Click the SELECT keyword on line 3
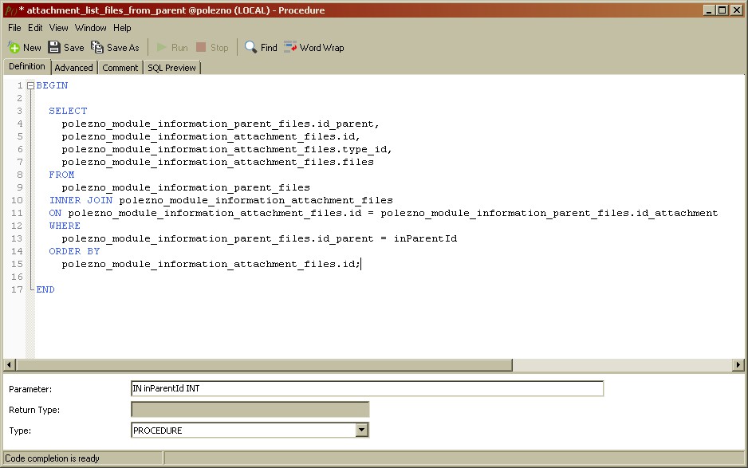748x468 pixels. 68,111
